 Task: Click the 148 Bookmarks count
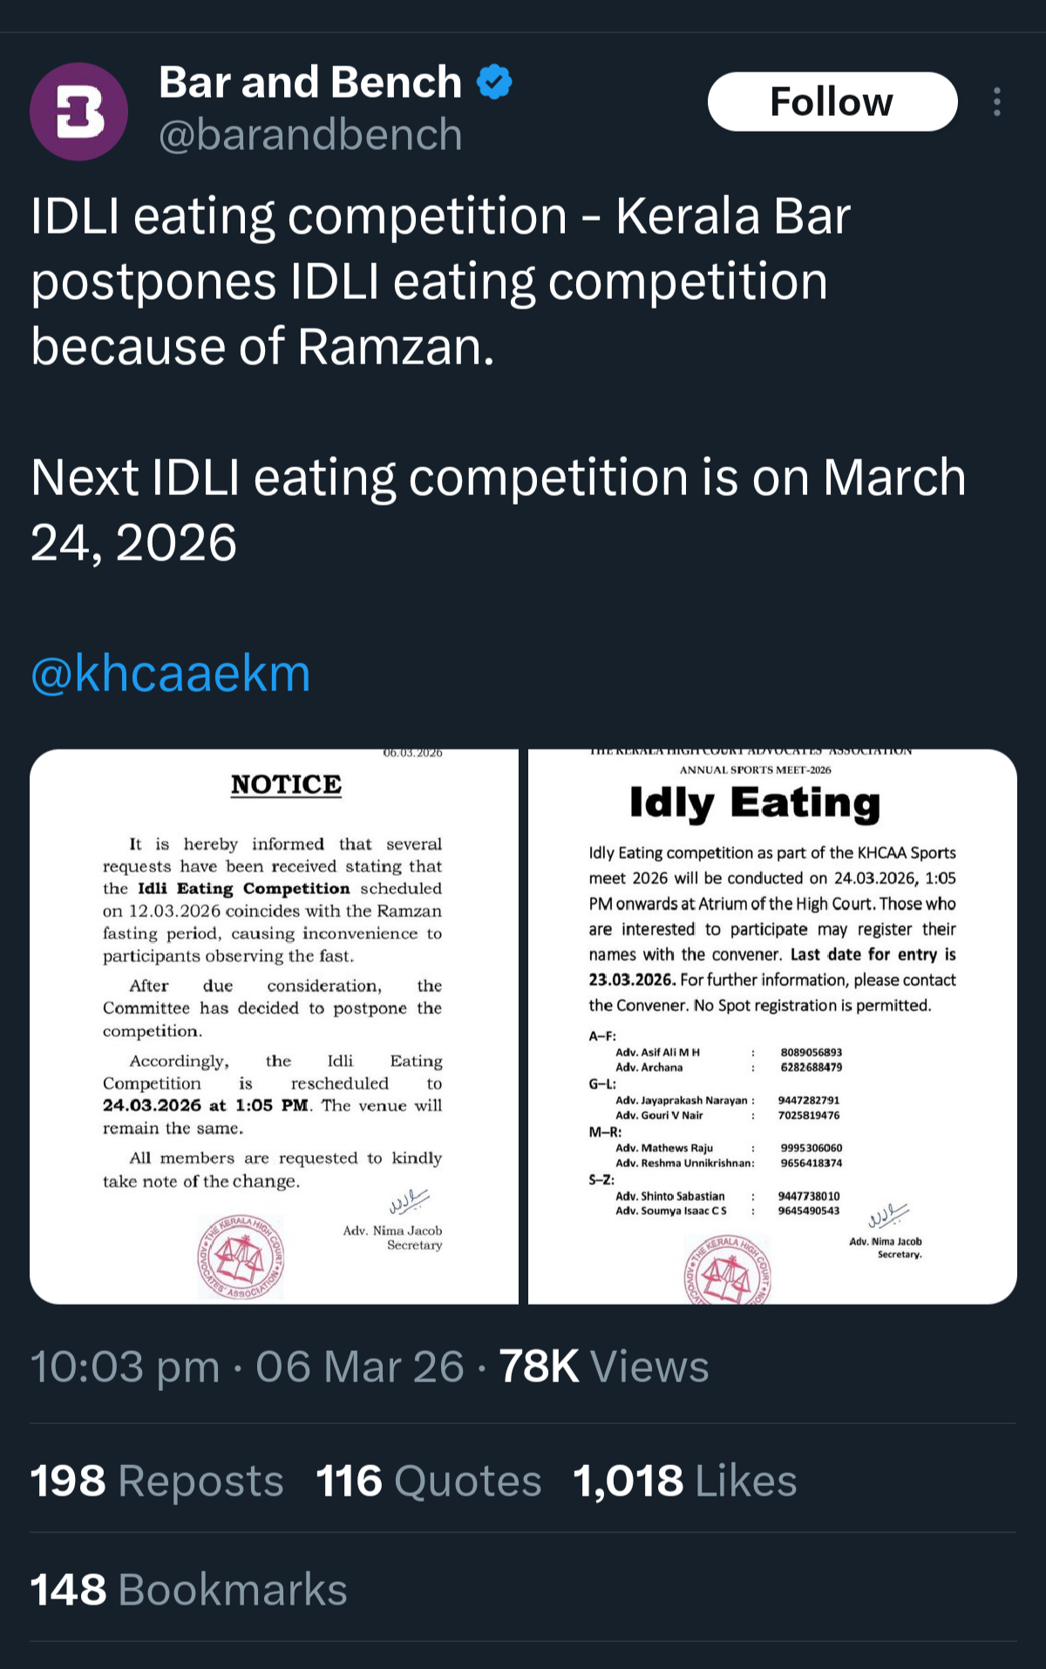(188, 1590)
